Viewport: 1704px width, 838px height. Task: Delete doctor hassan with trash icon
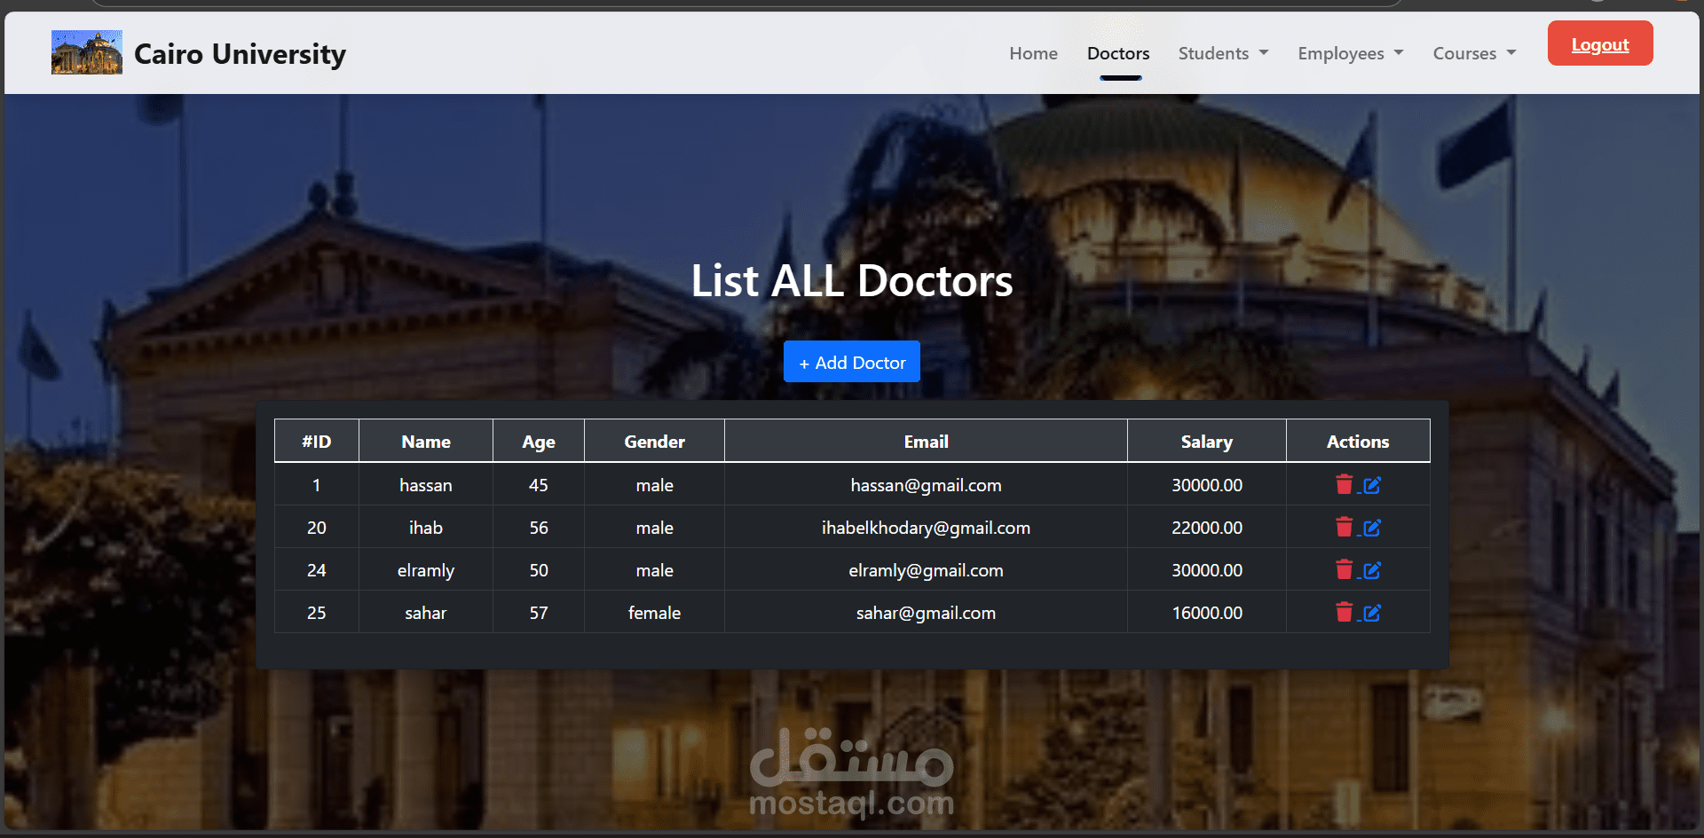point(1344,484)
